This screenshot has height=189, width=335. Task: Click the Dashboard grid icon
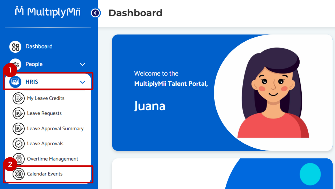coord(15,47)
